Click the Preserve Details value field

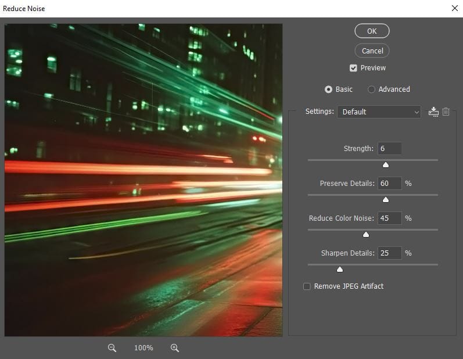point(389,184)
